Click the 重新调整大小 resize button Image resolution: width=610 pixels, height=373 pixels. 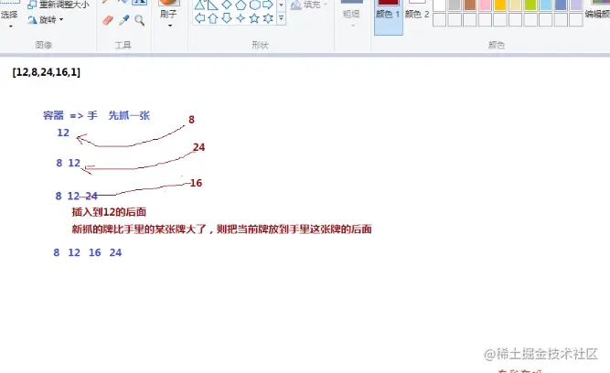[59, 5]
